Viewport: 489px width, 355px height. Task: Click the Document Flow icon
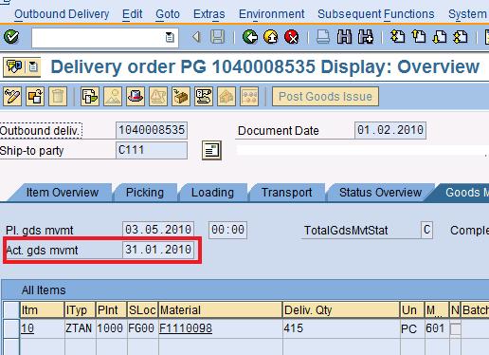90,97
